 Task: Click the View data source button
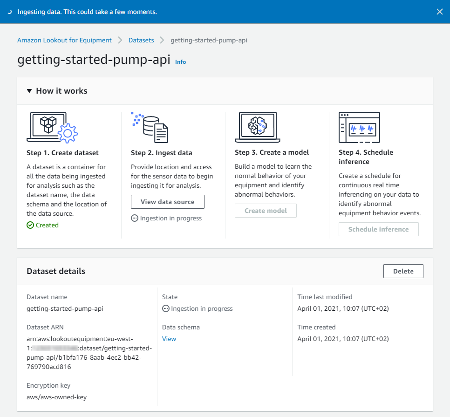pyautogui.click(x=168, y=202)
